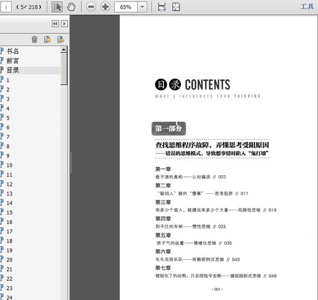Activate the hand pan tool
This screenshot has width=318, height=300.
pyautogui.click(x=71, y=7)
